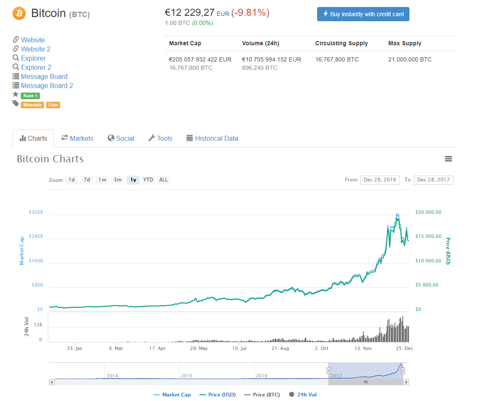Screen dimensions: 478x401
Task: Show ALL time chart range
Action: click(163, 180)
